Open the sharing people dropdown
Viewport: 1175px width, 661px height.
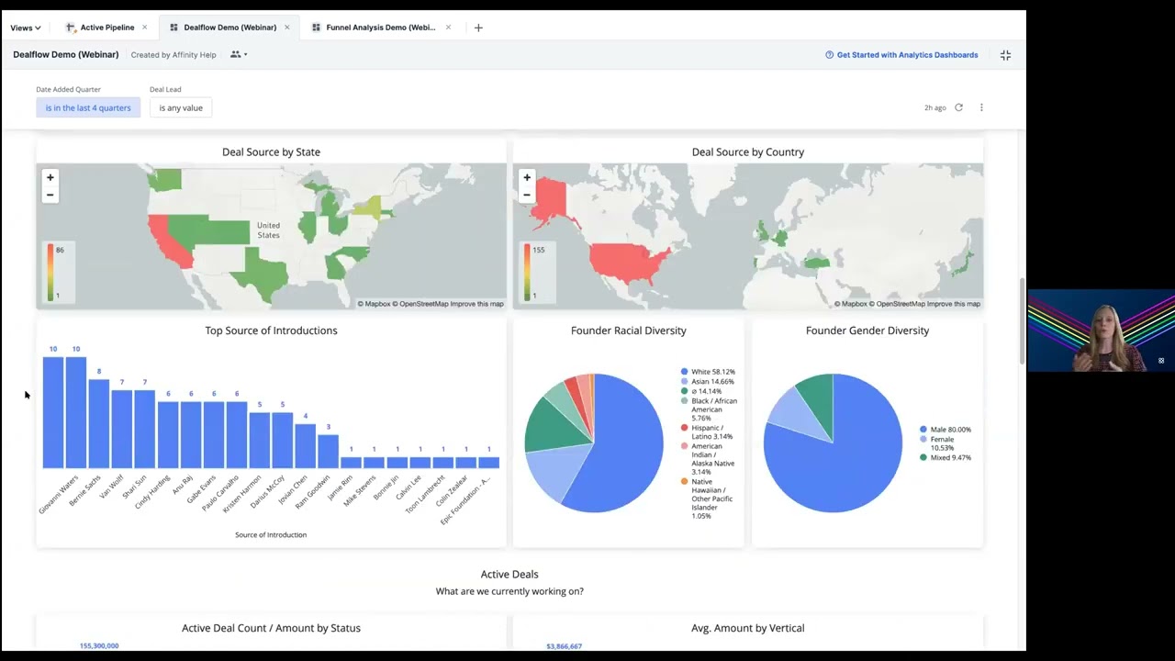click(239, 55)
